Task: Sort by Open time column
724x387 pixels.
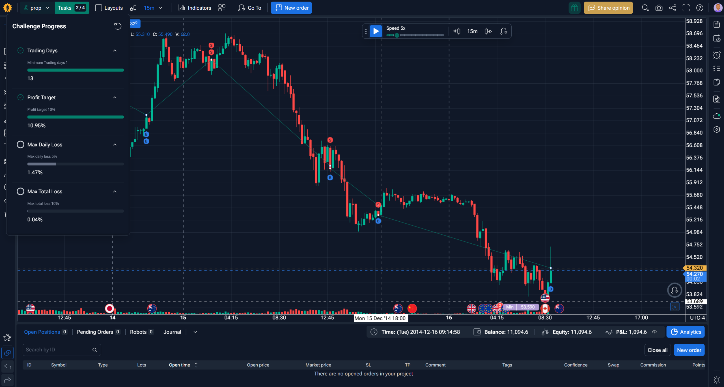Action: click(183, 365)
